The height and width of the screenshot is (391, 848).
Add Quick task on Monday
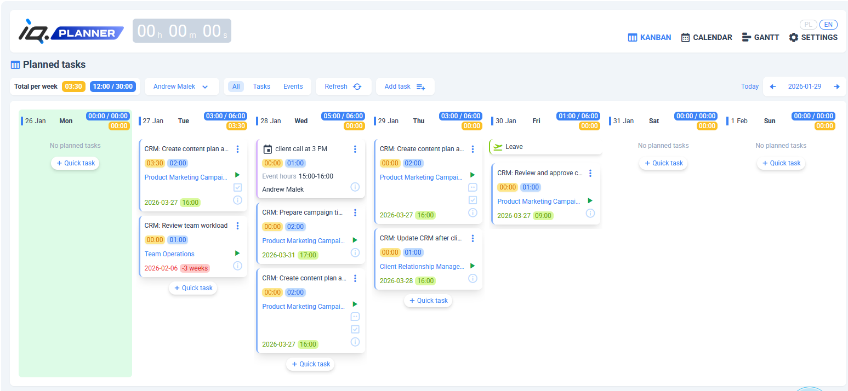pyautogui.click(x=75, y=163)
